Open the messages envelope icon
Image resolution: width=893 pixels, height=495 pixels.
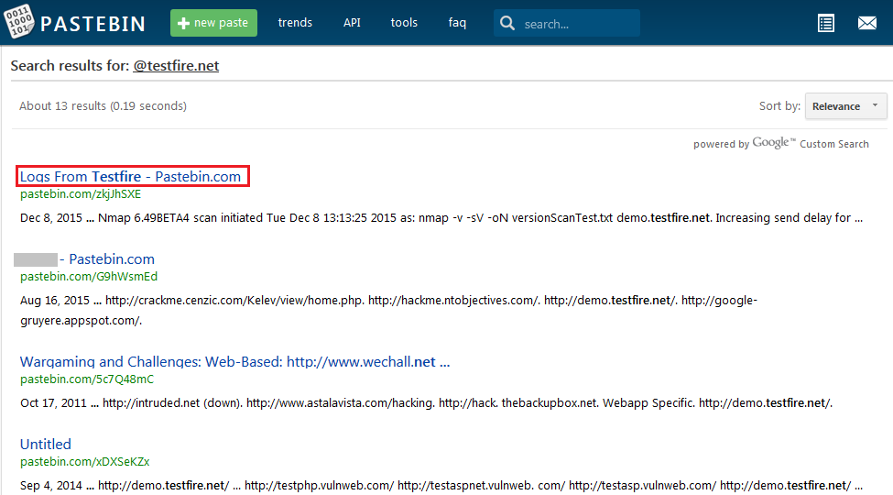(866, 23)
